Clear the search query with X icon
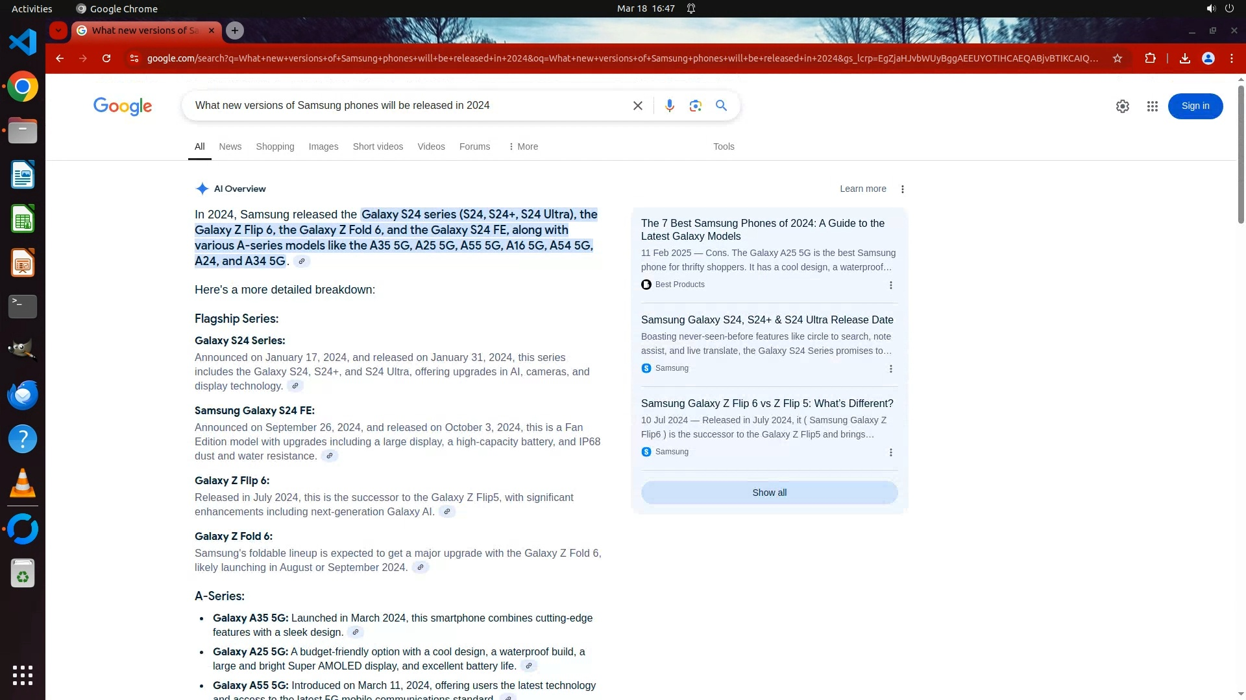Screen dimensions: 1246x700 click(637, 106)
